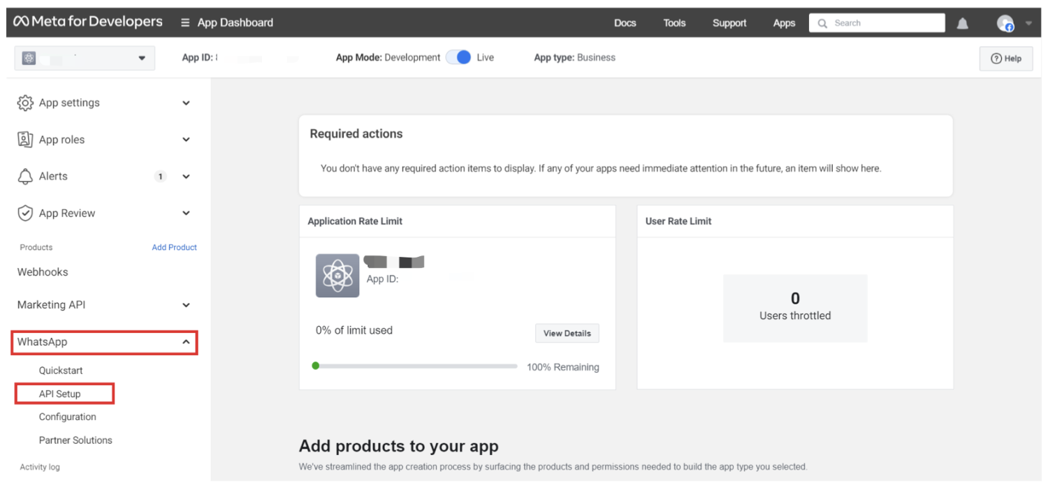Click the App Review shield icon
The height and width of the screenshot is (490, 1048).
point(25,214)
